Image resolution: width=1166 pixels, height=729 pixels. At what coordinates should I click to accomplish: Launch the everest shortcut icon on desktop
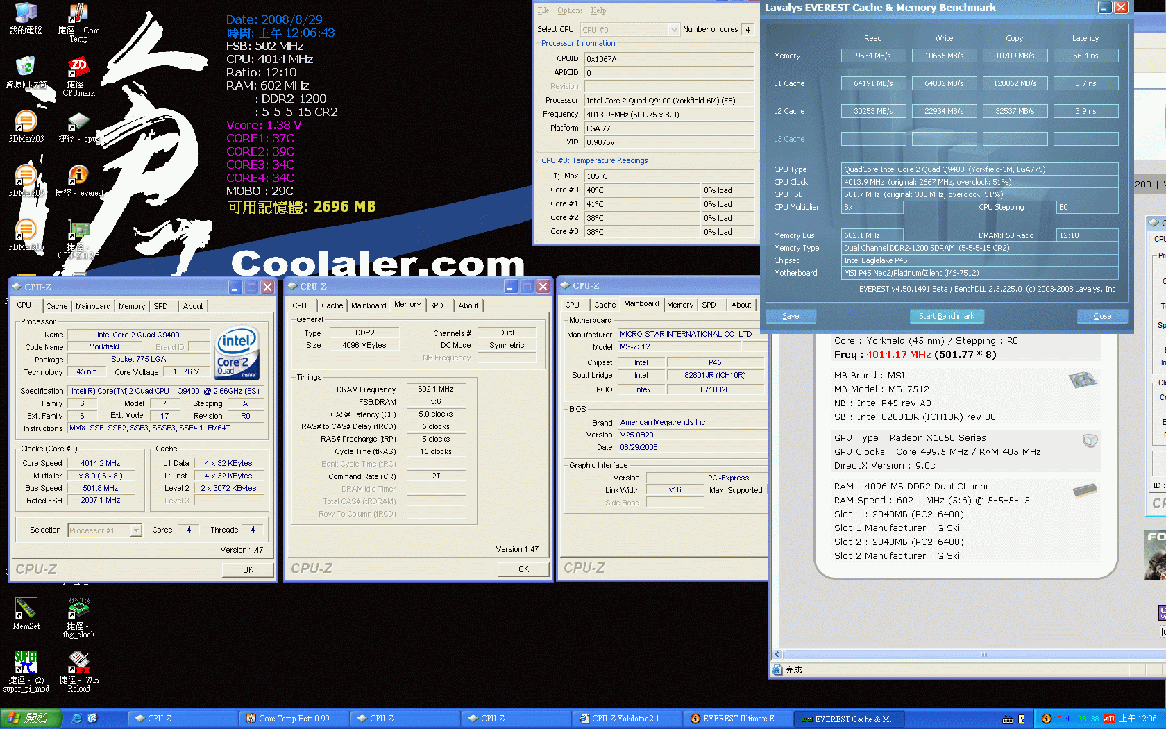pos(78,181)
